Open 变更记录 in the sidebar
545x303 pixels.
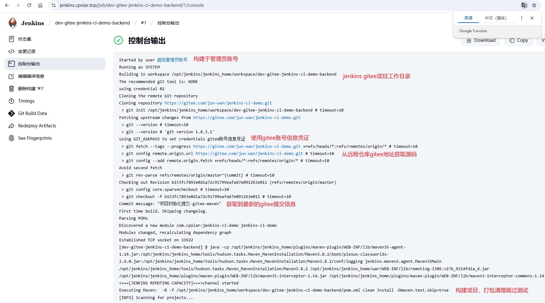click(x=55, y=51)
